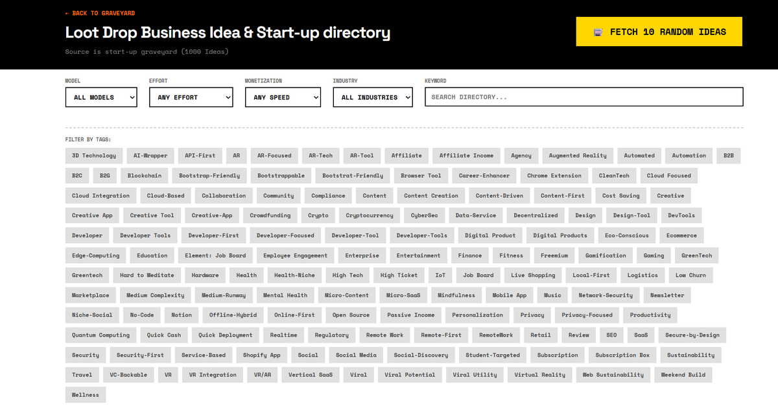Select the Secure-by-Design tag
Screen dimensions: 778x408
coord(692,335)
